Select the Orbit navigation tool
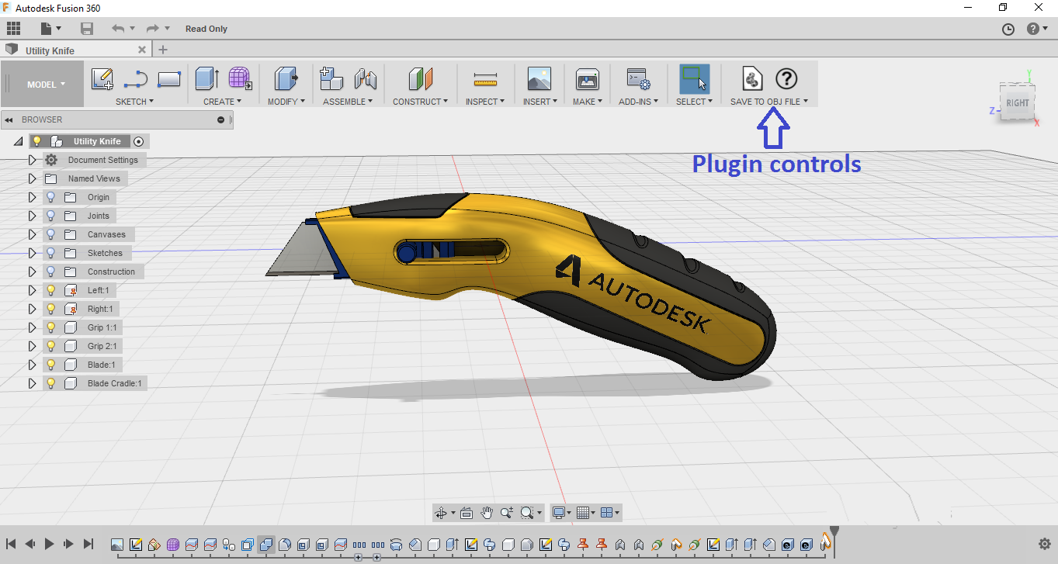The height and width of the screenshot is (564, 1058). pyautogui.click(x=442, y=513)
